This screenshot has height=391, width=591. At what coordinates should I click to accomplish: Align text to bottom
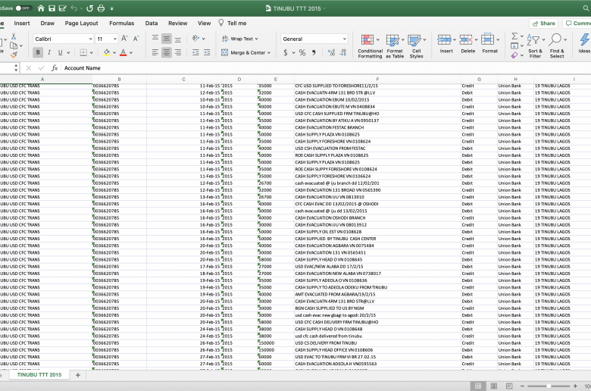click(x=178, y=39)
